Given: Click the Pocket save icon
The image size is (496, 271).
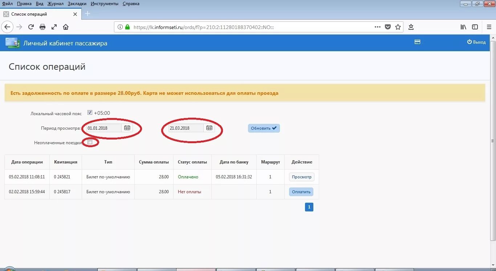Looking at the screenshot, I should point(388,27).
